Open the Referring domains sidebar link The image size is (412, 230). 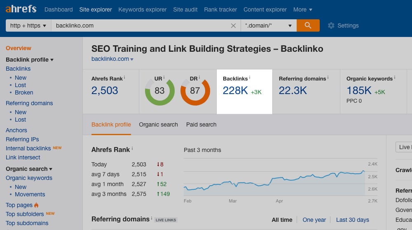29,103
